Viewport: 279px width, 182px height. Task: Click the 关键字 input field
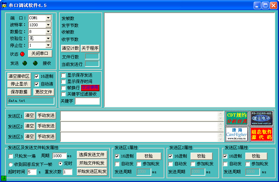coord(87,101)
